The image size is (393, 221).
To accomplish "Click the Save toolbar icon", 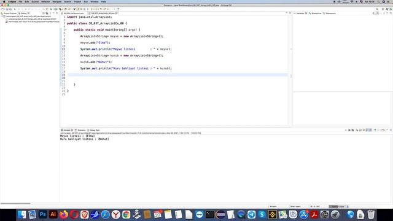I will (7, 9).
